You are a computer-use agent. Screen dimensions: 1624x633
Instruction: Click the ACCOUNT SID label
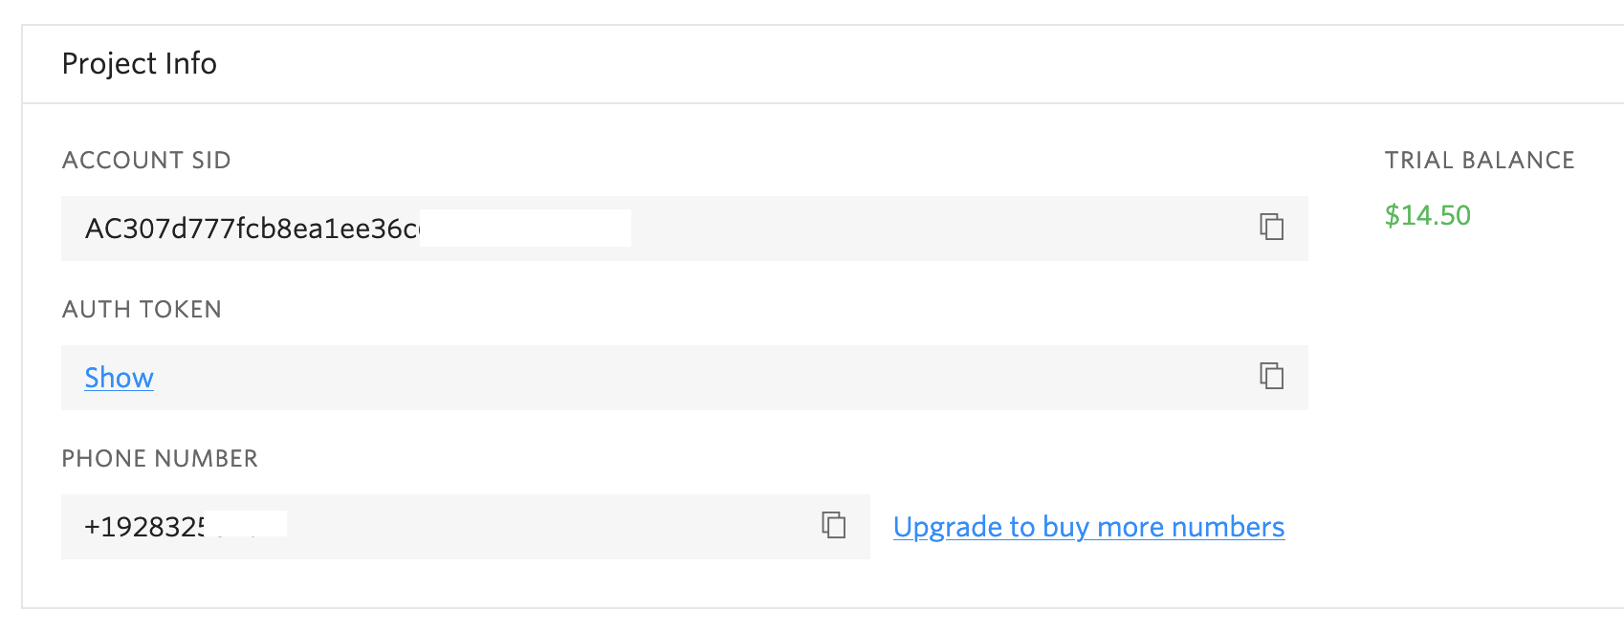click(146, 160)
